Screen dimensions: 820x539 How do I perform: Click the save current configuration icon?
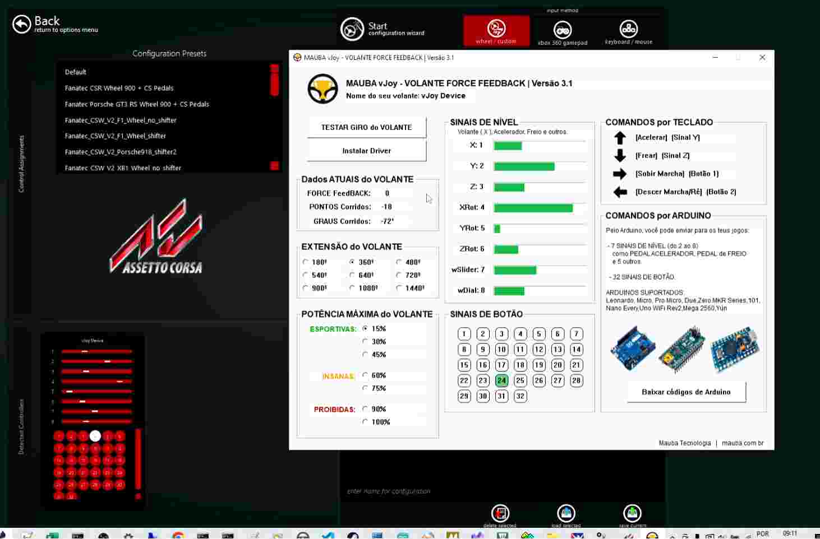[632, 513]
